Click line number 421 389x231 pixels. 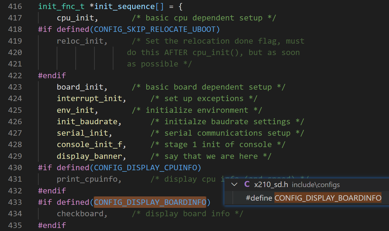click(15, 64)
